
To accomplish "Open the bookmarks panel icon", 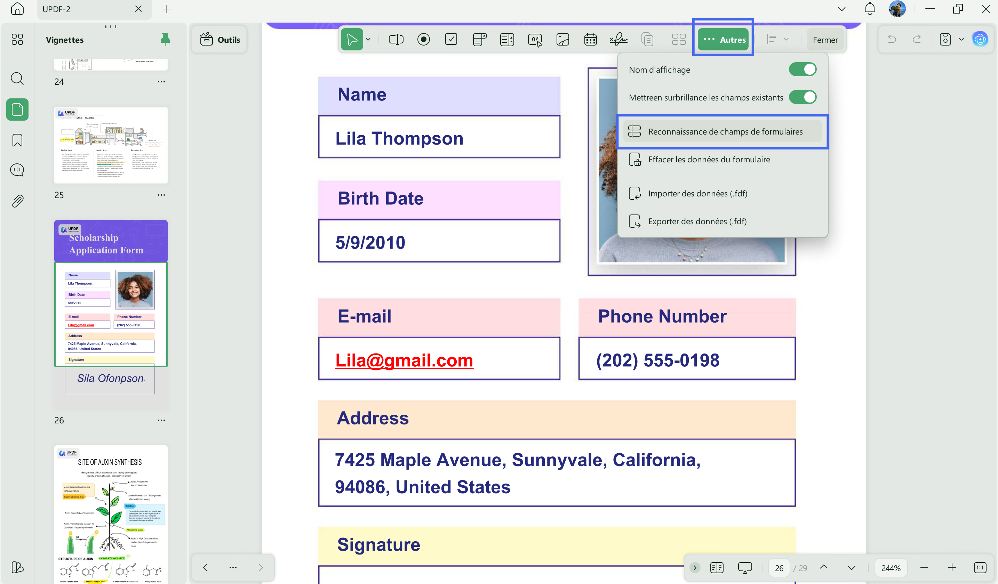I will pyautogui.click(x=17, y=140).
